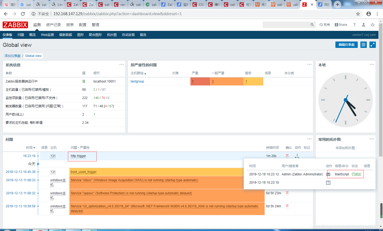The image size is (383, 231).
Task: Click the browser back arrow
Action: (6, 14)
